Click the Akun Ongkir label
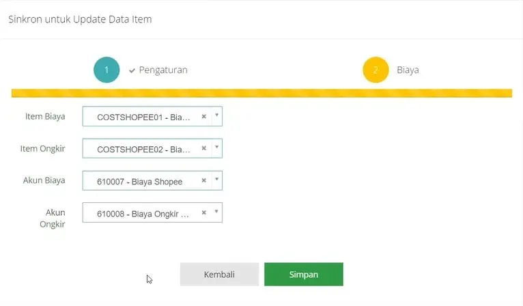Image resolution: width=523 pixels, height=306 pixels. [x=53, y=219]
